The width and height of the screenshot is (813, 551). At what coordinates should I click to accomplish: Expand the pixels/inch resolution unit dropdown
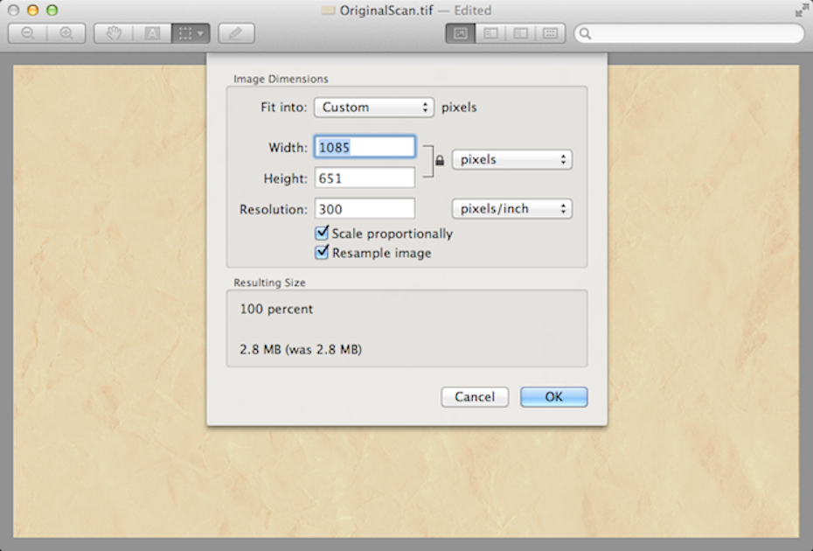tap(511, 209)
